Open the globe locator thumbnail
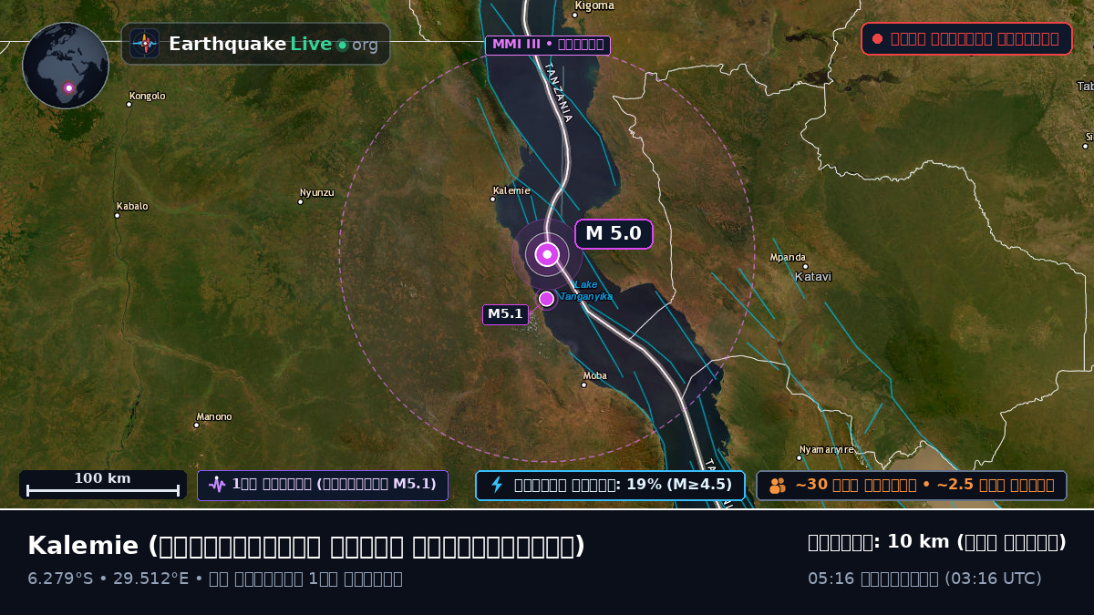 [x=66, y=66]
